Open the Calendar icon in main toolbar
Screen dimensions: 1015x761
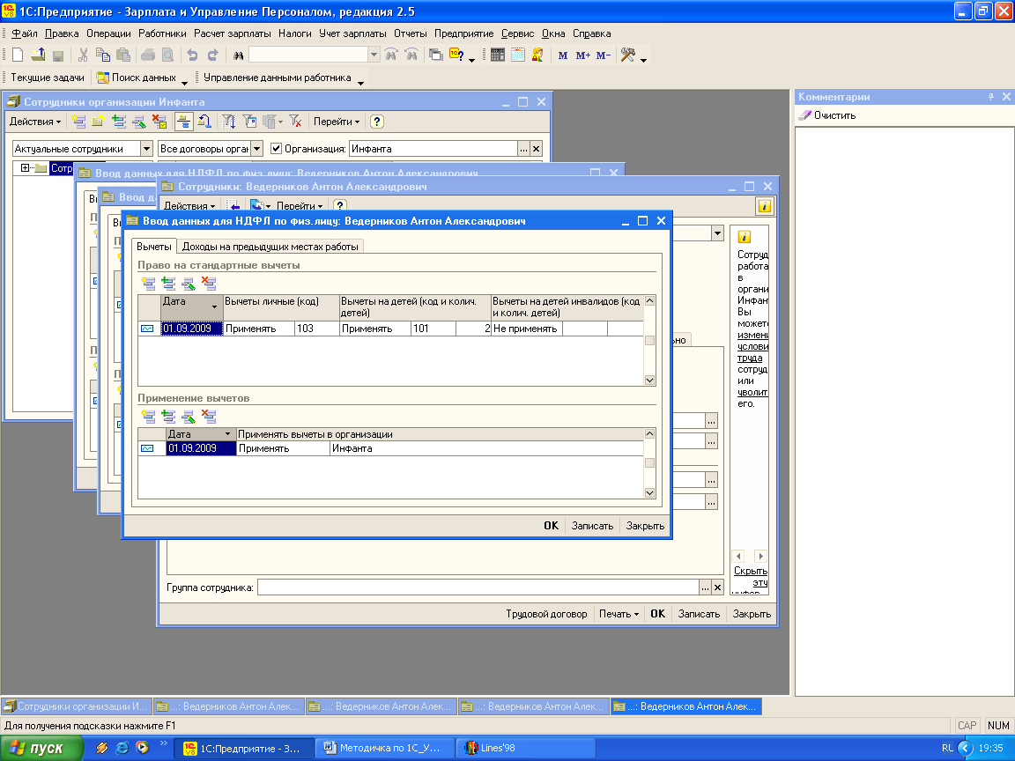(x=517, y=55)
